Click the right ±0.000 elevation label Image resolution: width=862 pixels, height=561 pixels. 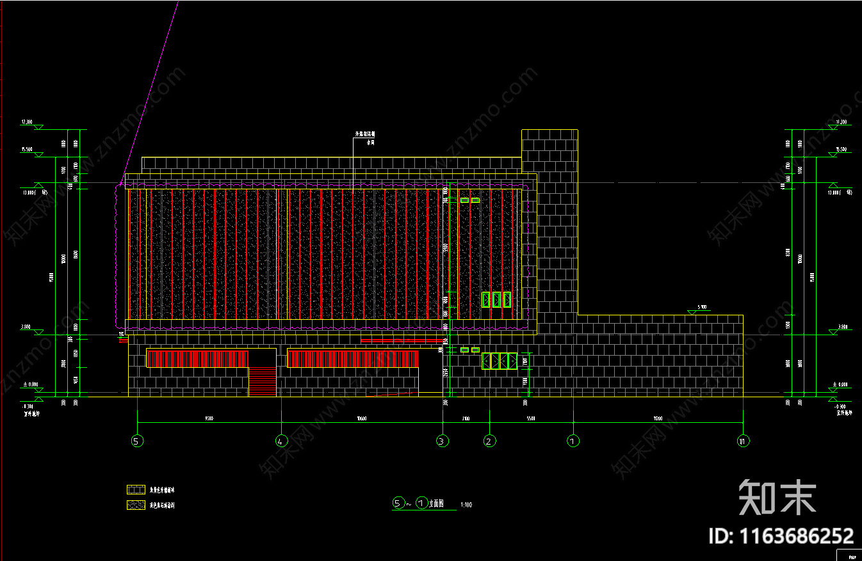coord(840,384)
